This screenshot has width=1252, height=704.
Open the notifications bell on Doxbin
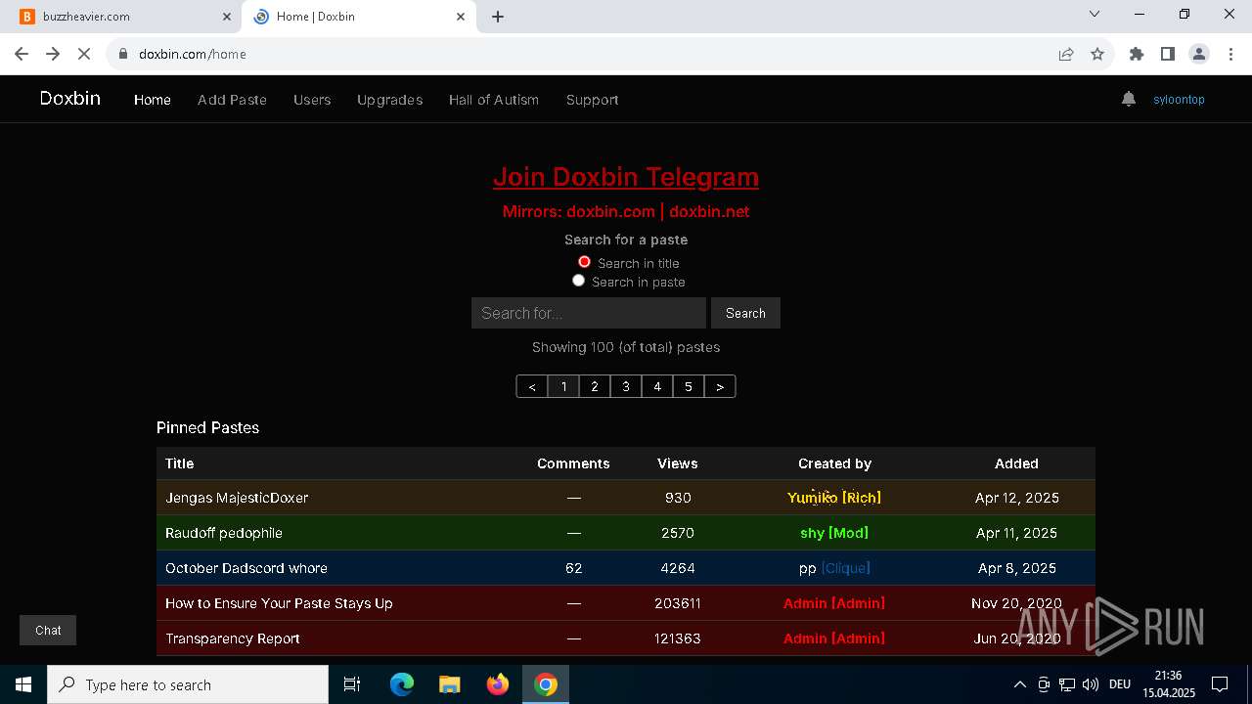(1129, 99)
